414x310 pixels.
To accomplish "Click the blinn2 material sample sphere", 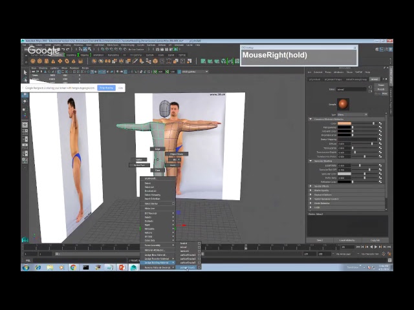I will (343, 104).
